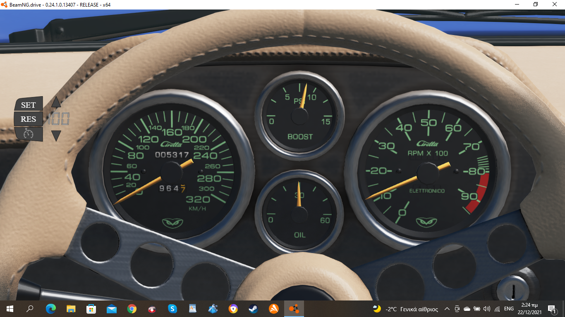
Task: Click the 100 cruise speed display
Action: click(58, 119)
